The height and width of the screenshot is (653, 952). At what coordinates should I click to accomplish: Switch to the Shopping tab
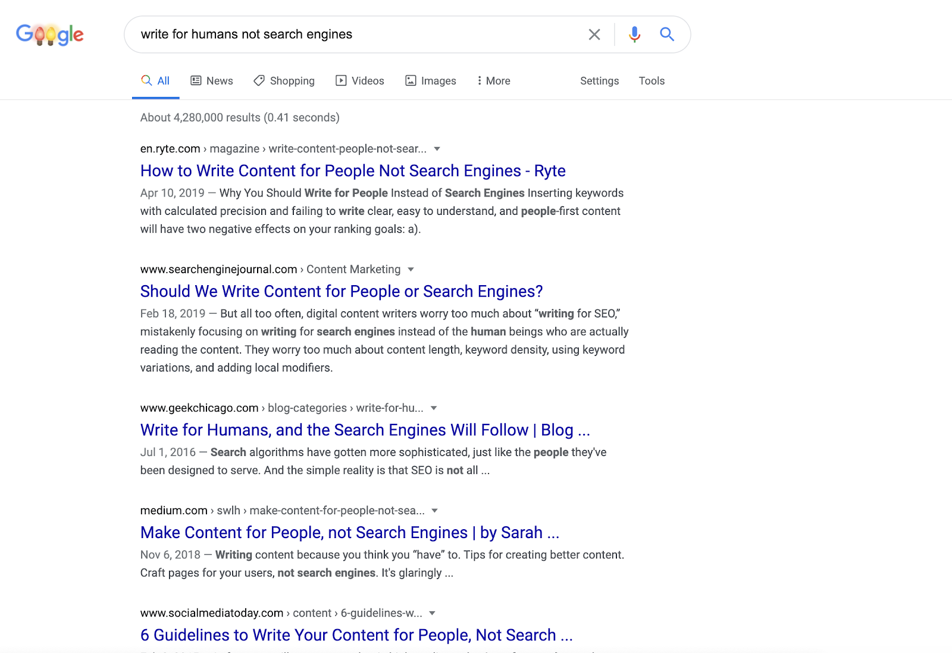point(284,81)
